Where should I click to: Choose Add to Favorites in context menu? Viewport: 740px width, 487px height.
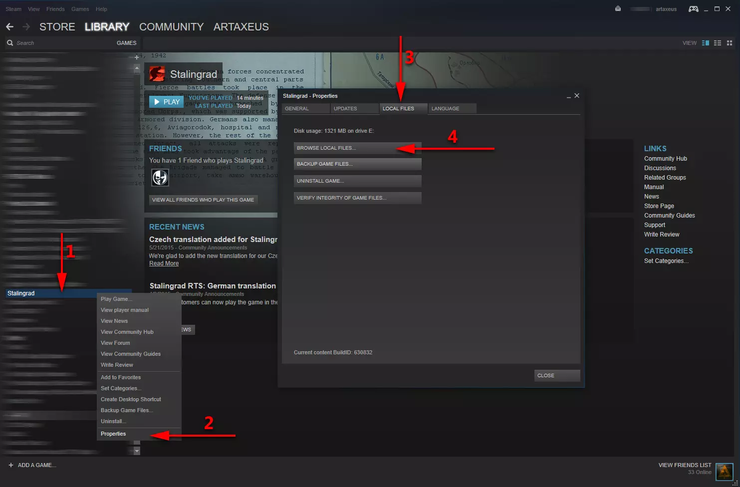pos(139,377)
